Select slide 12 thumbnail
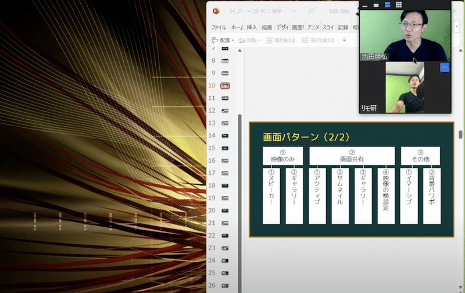465x293 pixels. point(225,110)
